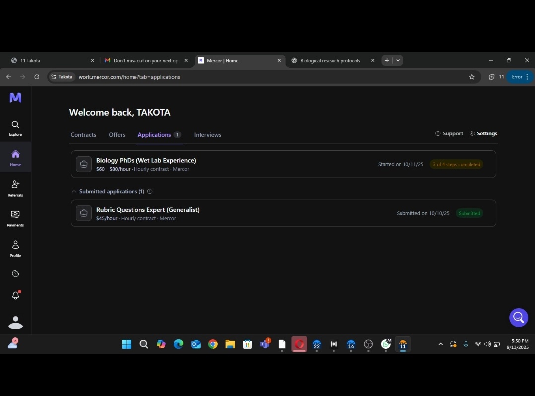Switch to the Offers tab

click(x=117, y=135)
